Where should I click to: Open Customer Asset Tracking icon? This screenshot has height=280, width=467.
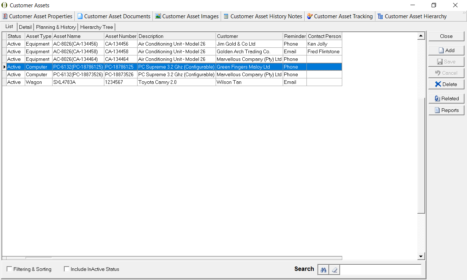[310, 16]
